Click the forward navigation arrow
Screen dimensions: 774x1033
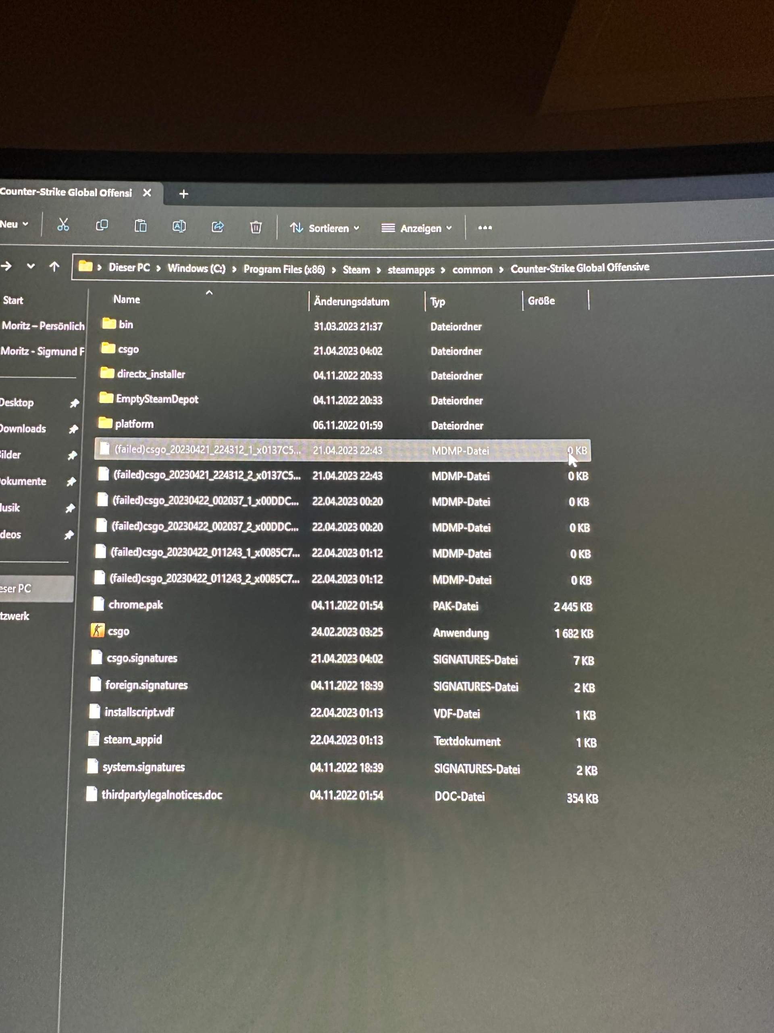(x=6, y=266)
